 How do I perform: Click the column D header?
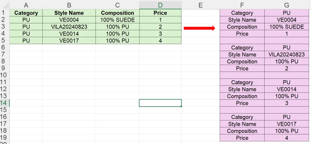pos(160,5)
